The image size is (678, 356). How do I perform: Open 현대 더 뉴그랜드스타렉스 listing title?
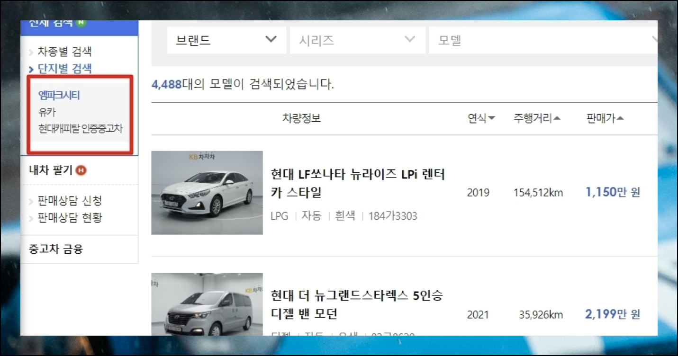tap(357, 305)
